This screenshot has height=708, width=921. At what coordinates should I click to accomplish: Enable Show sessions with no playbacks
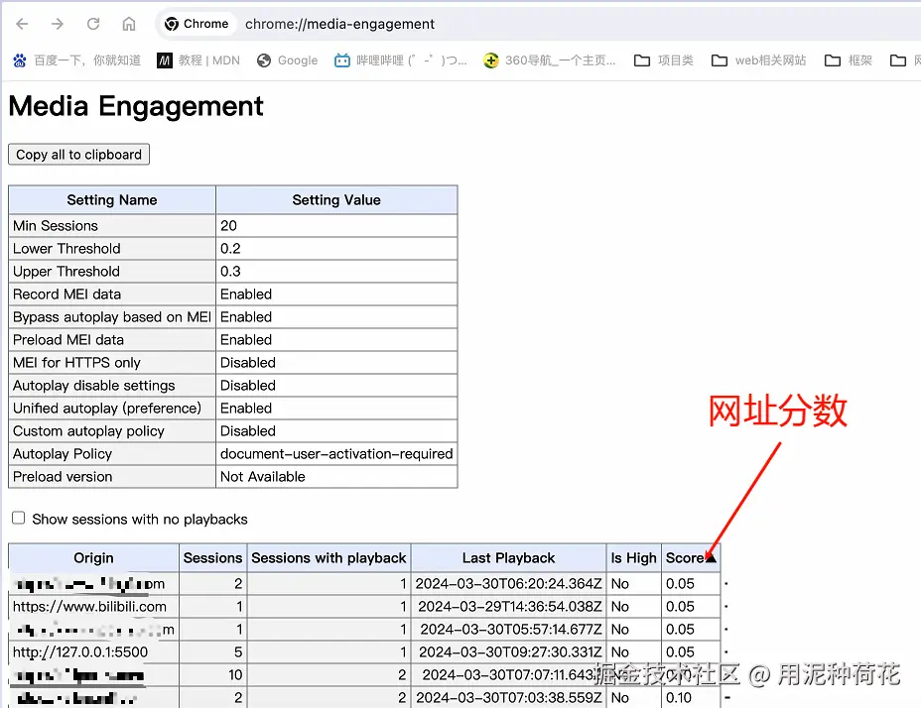coord(19,518)
